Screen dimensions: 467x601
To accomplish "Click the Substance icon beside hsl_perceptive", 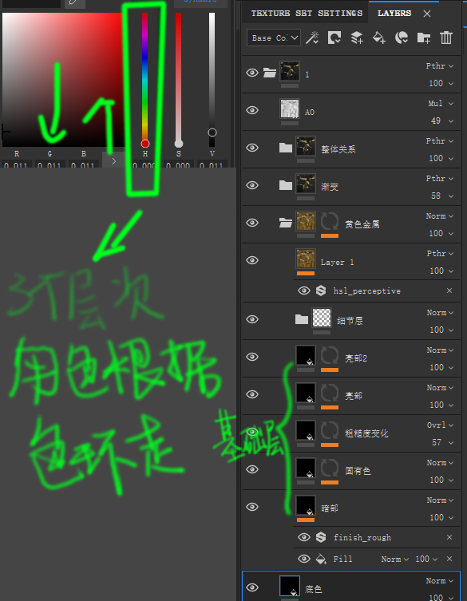I will pyautogui.click(x=321, y=291).
